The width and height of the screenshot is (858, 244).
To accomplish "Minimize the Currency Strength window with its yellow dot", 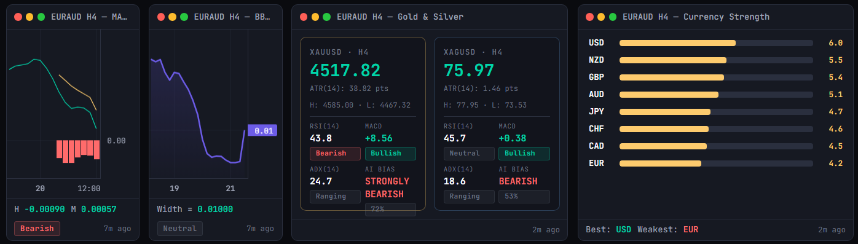I will 601,17.
